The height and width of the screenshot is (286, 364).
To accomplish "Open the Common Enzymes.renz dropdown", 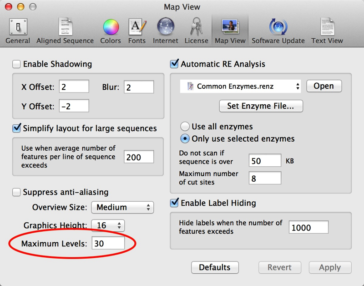I will click(241, 86).
